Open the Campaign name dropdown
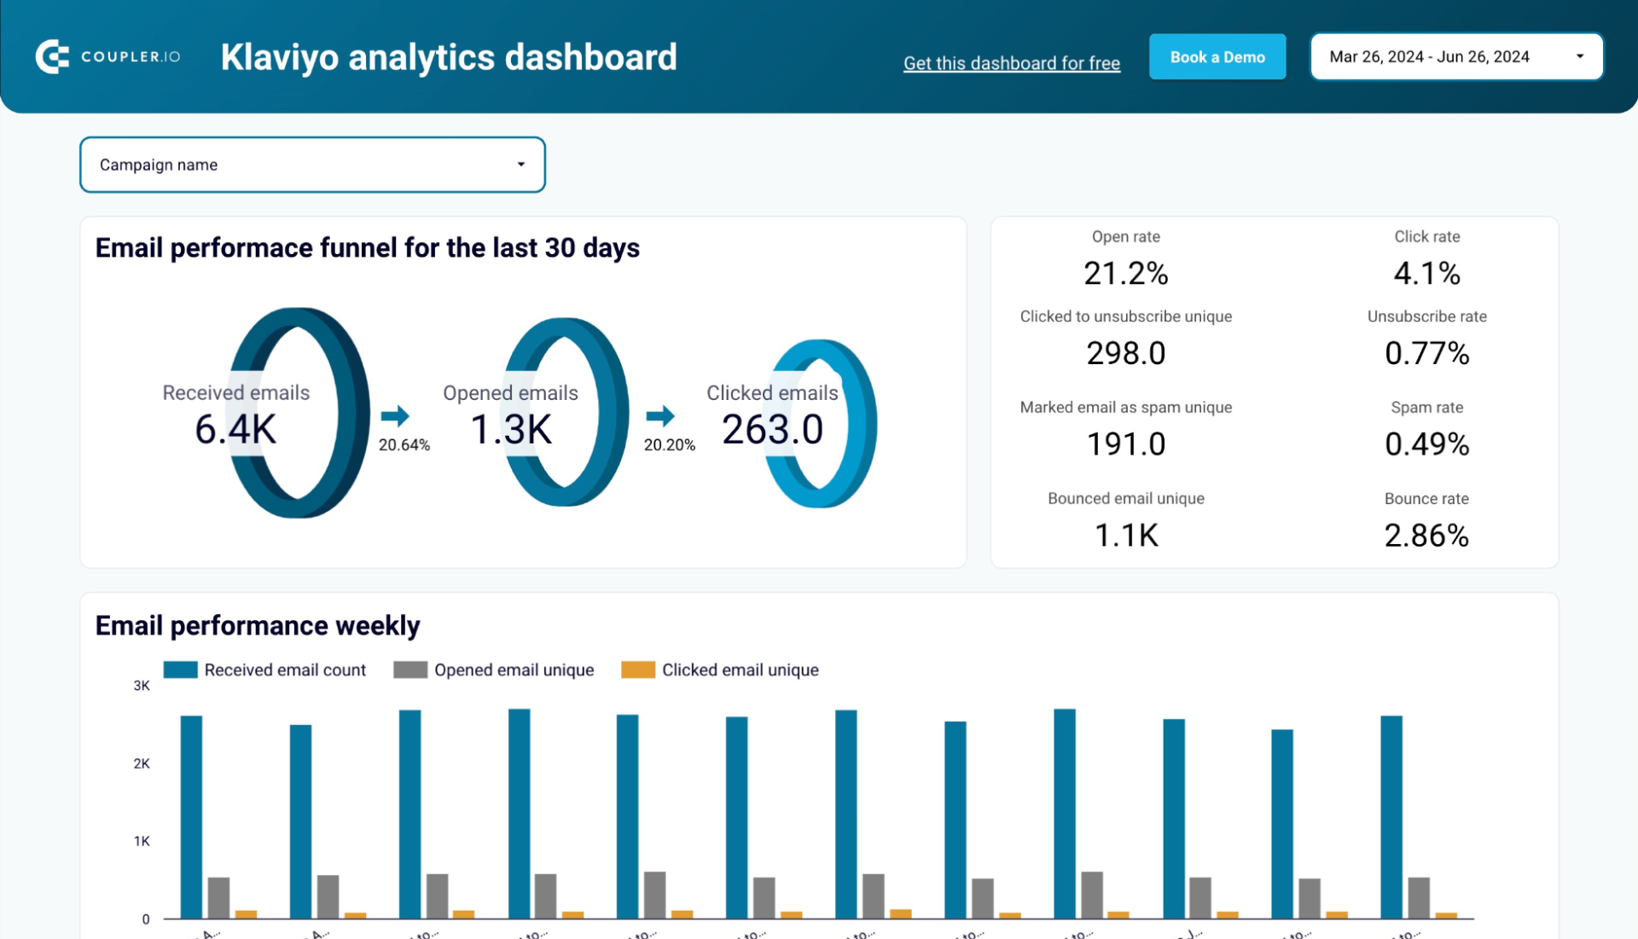 click(x=312, y=164)
